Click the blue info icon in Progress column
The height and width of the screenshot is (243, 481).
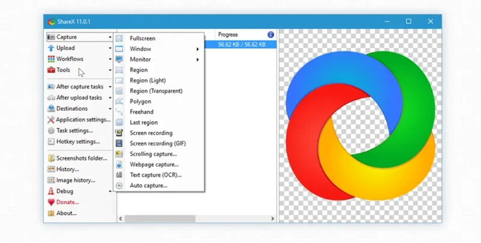[x=271, y=35]
